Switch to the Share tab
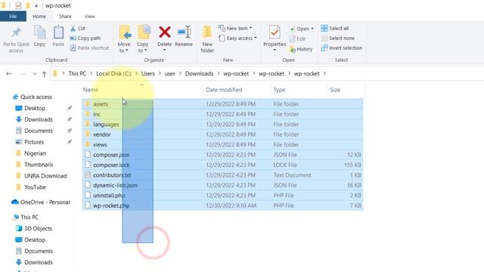The width and height of the screenshot is (484, 272). tap(65, 17)
